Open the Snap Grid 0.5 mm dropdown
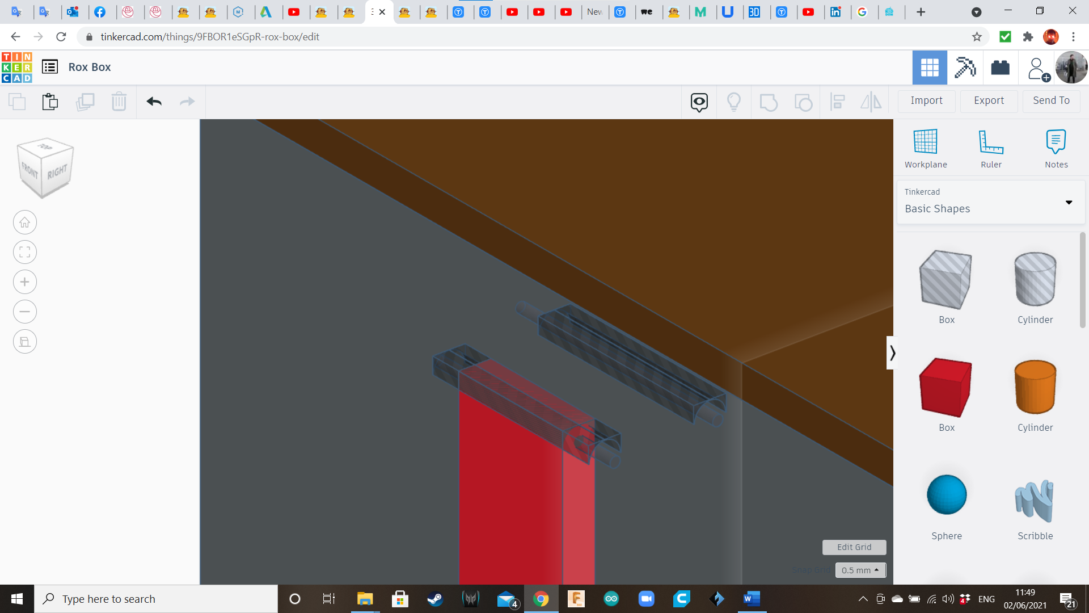Viewport: 1089px width, 613px height. pyautogui.click(x=860, y=570)
